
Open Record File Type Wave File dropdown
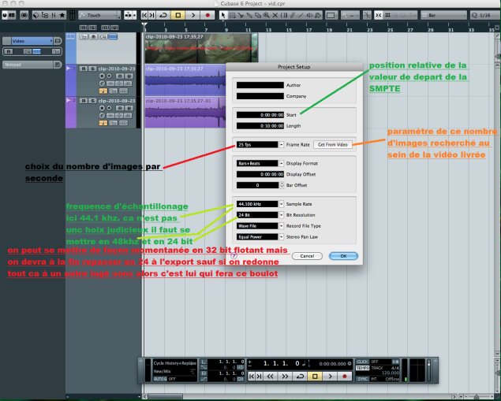[260, 226]
